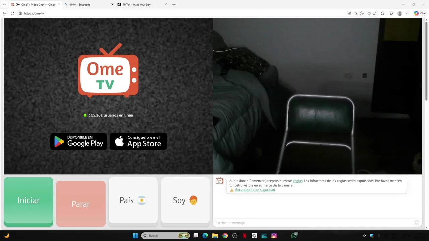Focus the 'Escribe un mensaje' chat field
The height and width of the screenshot is (241, 429).
coord(313,223)
